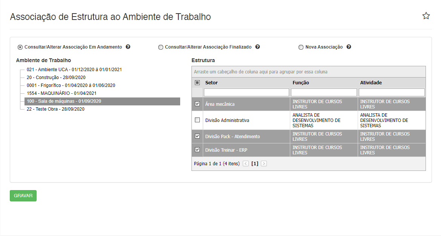441x236 pixels.
Task: Open help icon beside Em Andamento option
Action: pyautogui.click(x=128, y=47)
